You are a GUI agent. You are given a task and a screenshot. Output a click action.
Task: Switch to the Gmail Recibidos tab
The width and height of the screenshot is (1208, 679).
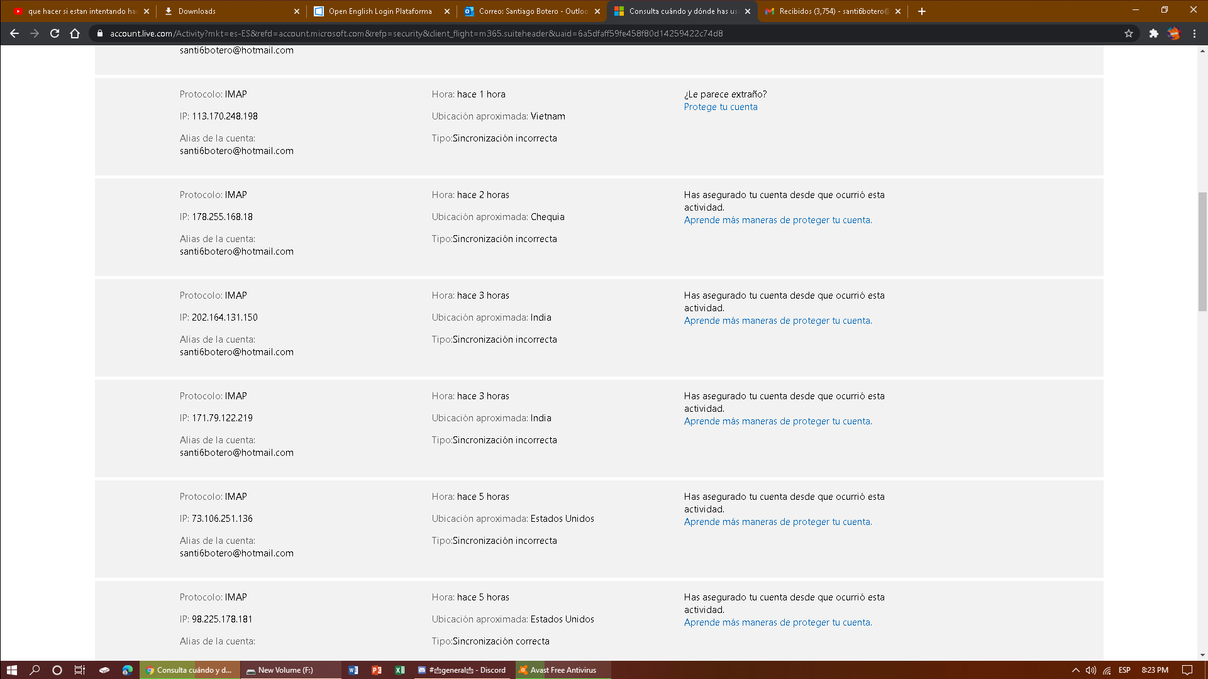[833, 11]
